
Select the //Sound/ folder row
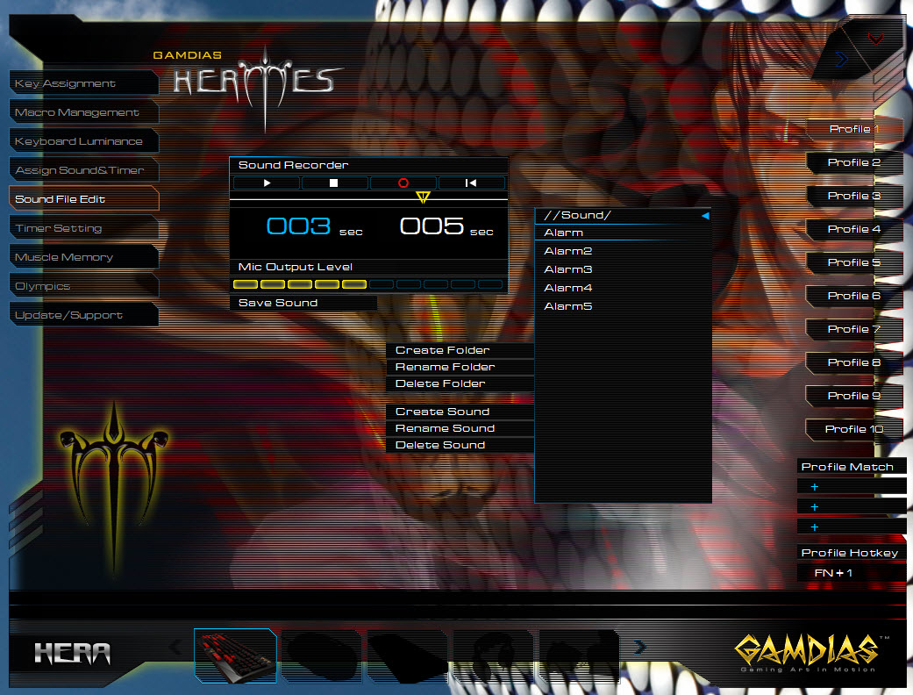(623, 216)
